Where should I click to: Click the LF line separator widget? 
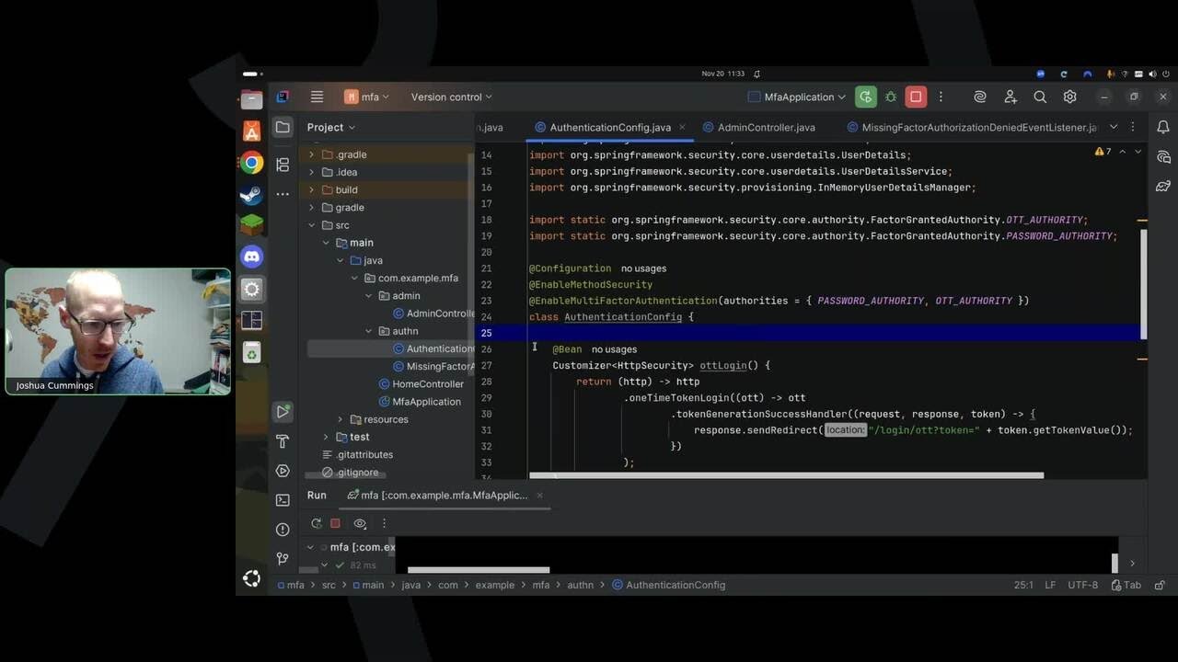click(1050, 585)
